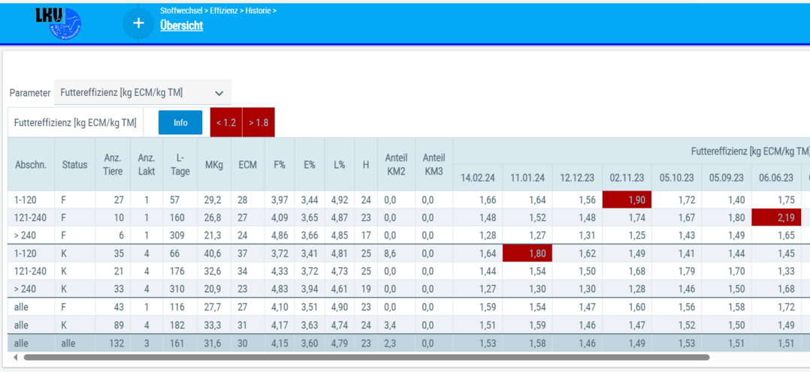
Task: Click the Info button
Action: point(180,122)
